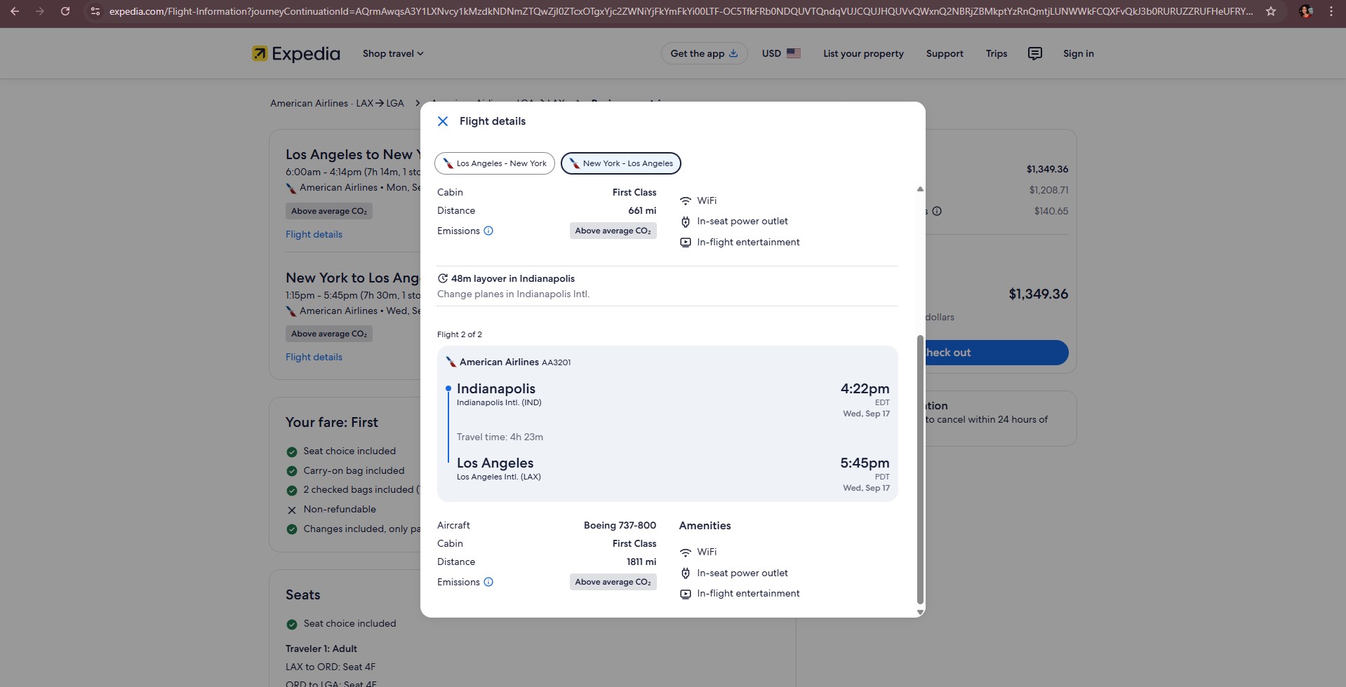Close the Flight details dialog
1346x687 pixels.
[x=443, y=121]
